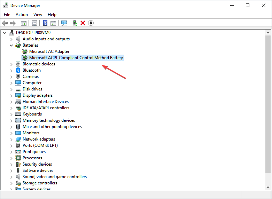272x199 pixels.
Task: Select the Batteries label
Action: [x=30, y=45]
